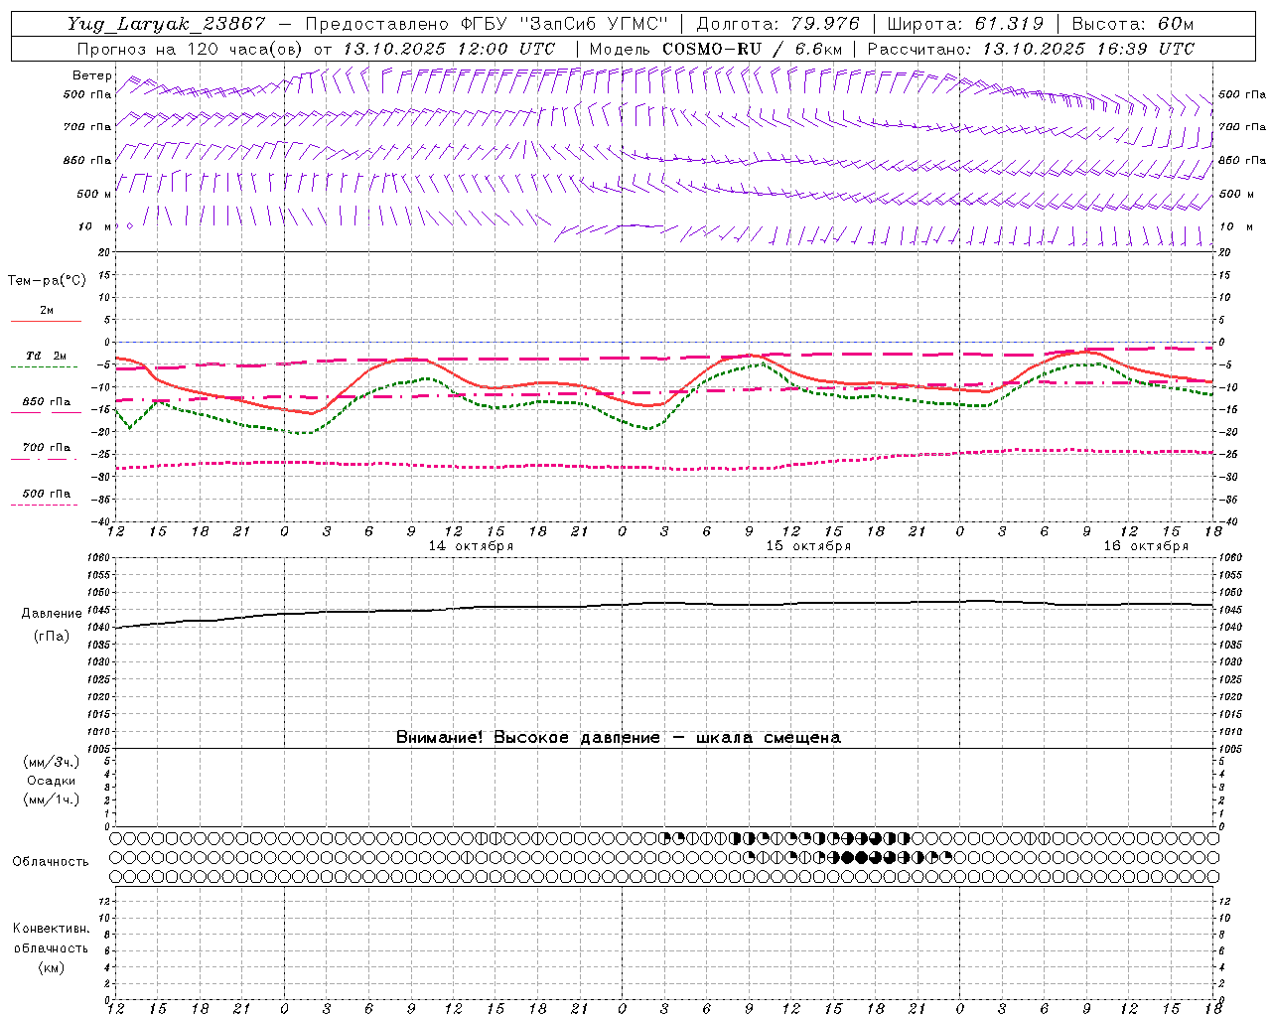The width and height of the screenshot is (1271, 1017).
Task: Click the "Высота: 60м" header value
Action: 1133,24
